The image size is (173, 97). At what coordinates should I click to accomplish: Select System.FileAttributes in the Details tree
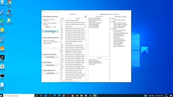[118, 39]
